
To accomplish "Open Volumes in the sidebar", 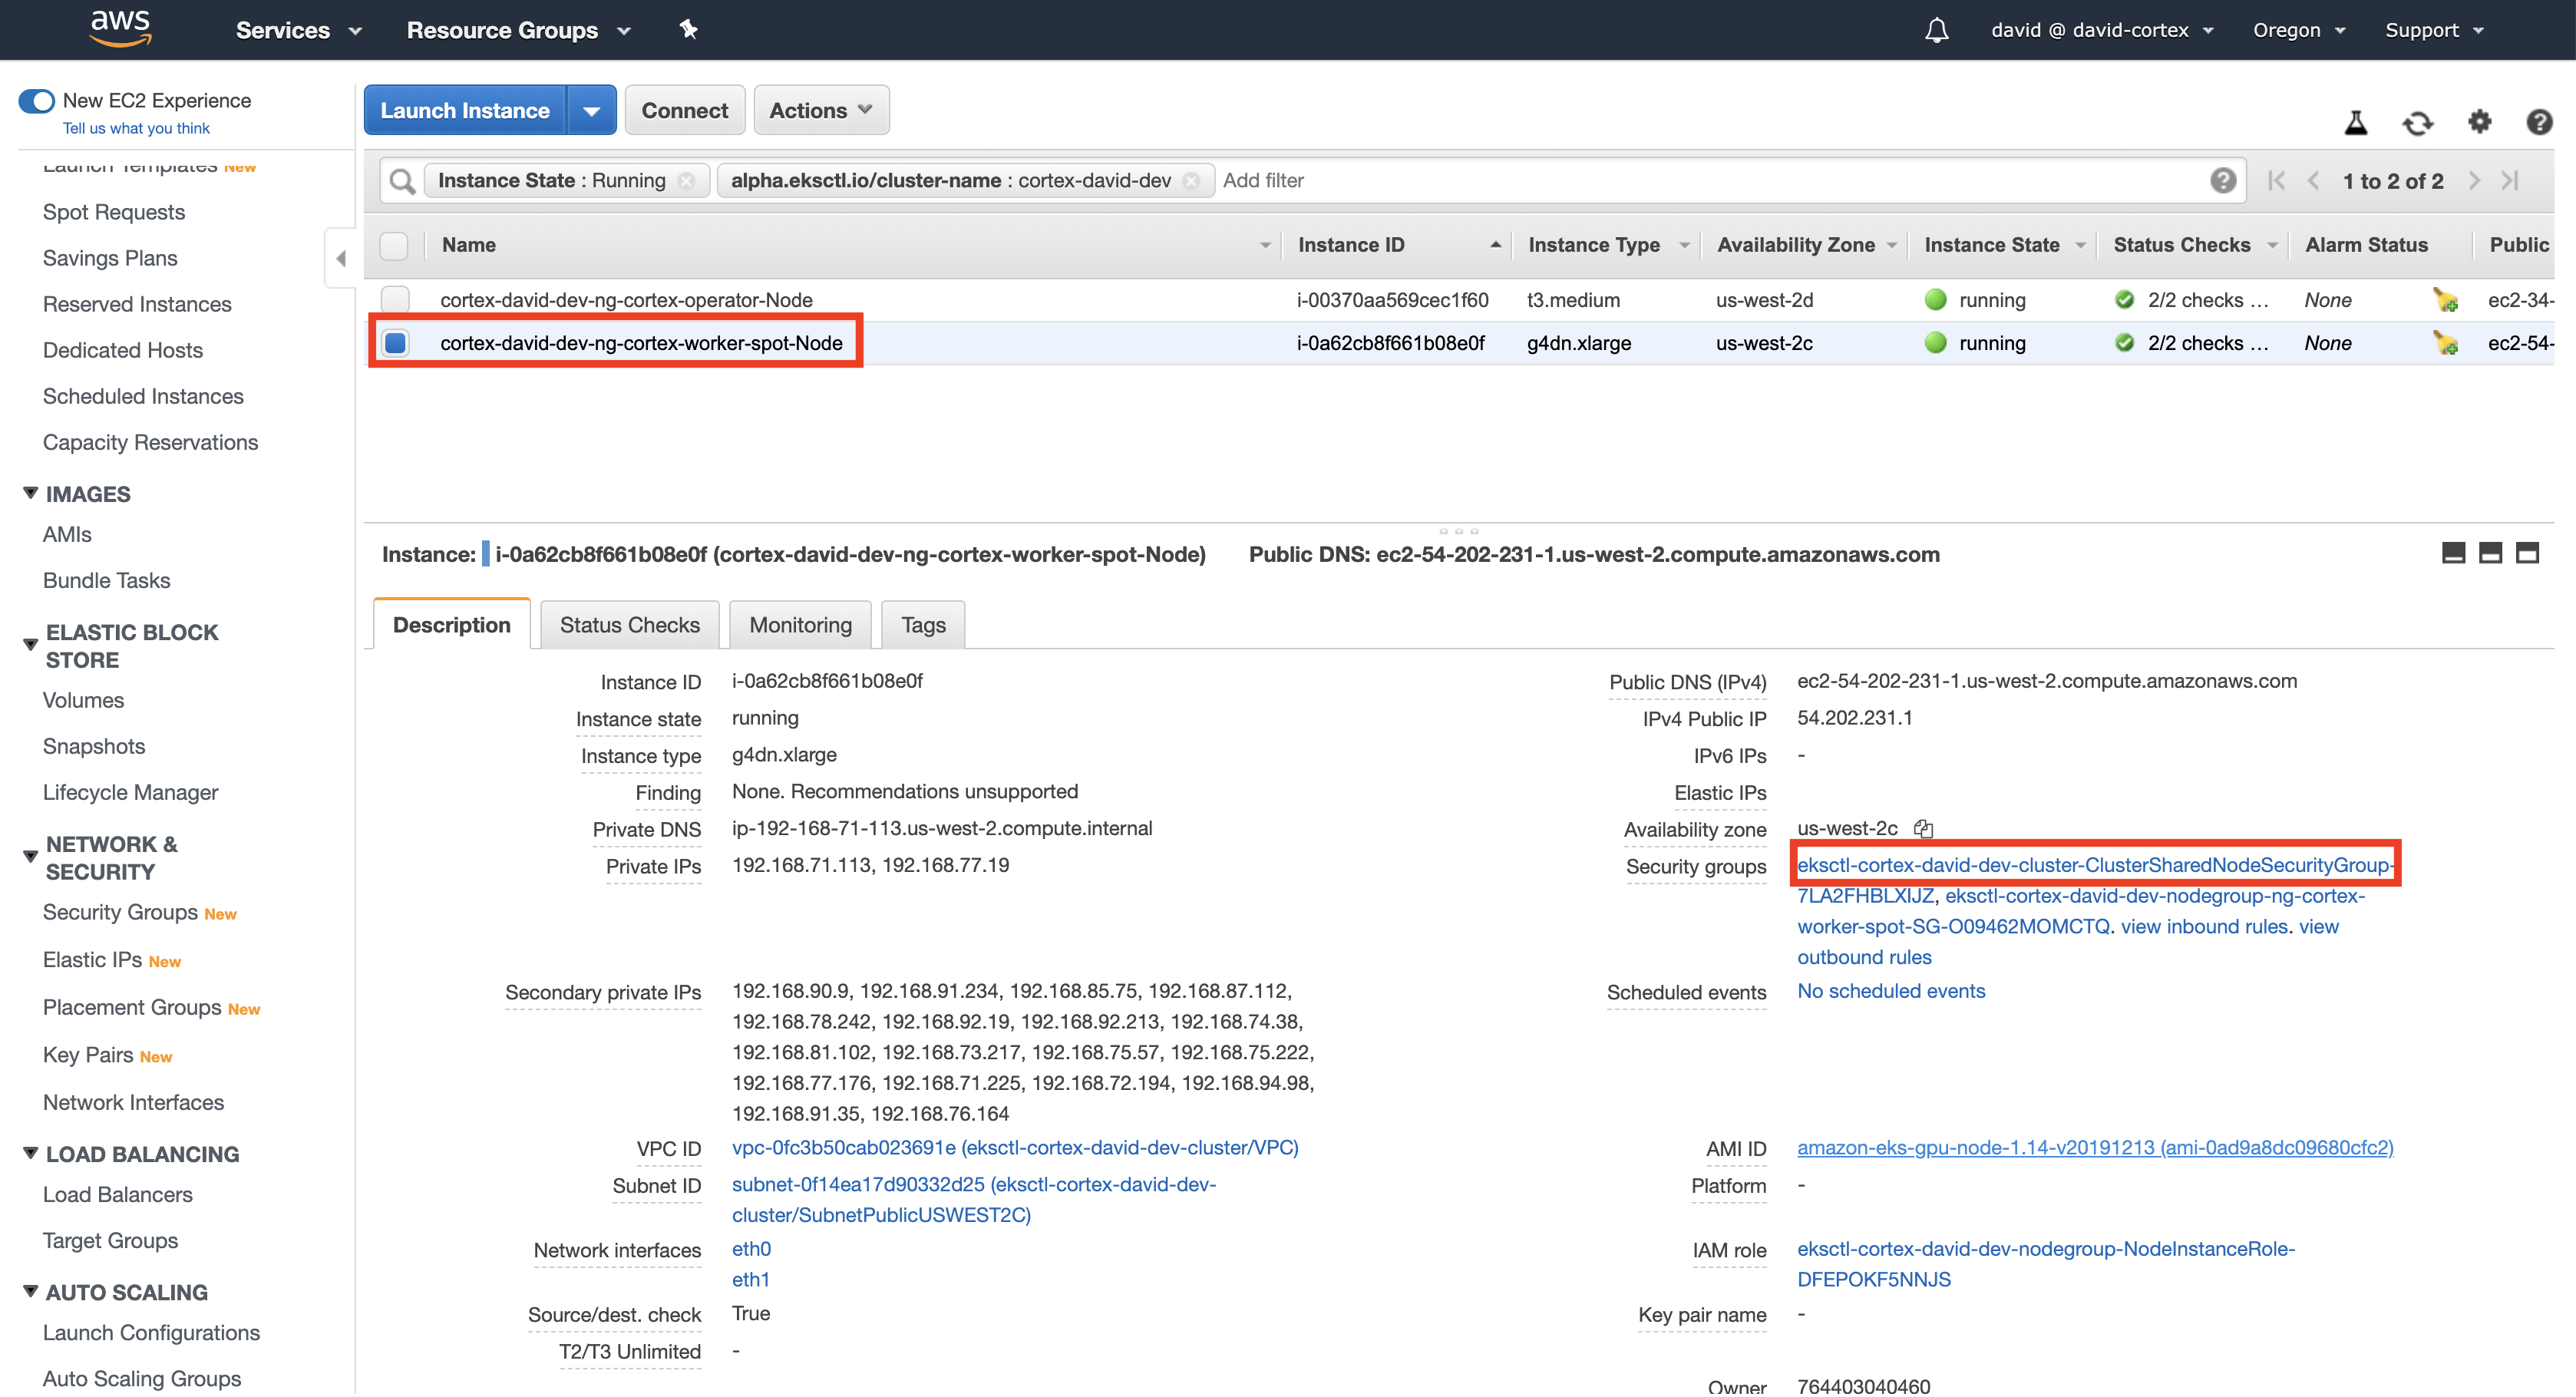I will (83, 700).
